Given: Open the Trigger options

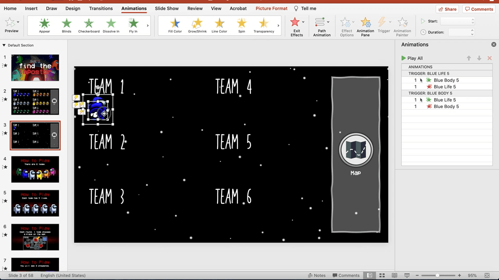Looking at the screenshot, I should [x=383, y=25].
